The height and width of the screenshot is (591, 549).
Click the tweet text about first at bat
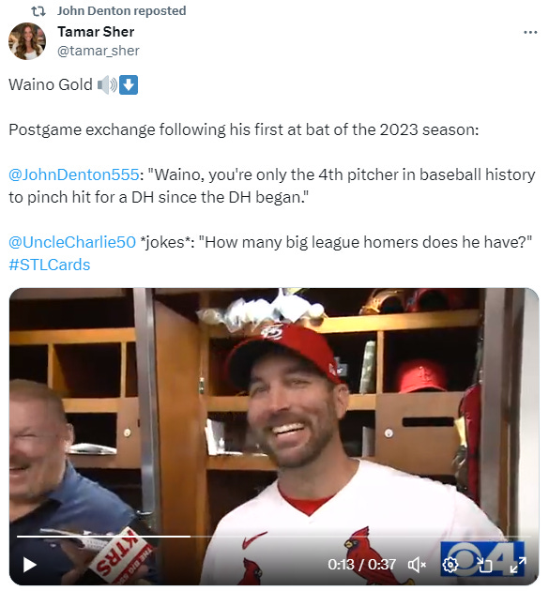click(x=244, y=129)
